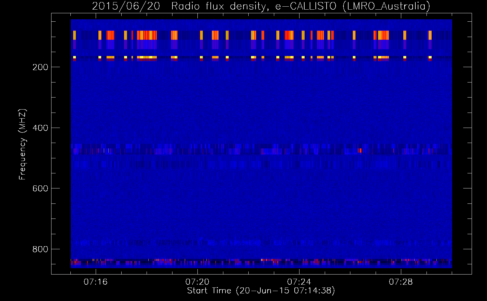The width and height of the screenshot is (487, 301).
Task: Click the 'Start Time (20-Jun-15 07:14:38)' axis label
Action: coord(261,290)
